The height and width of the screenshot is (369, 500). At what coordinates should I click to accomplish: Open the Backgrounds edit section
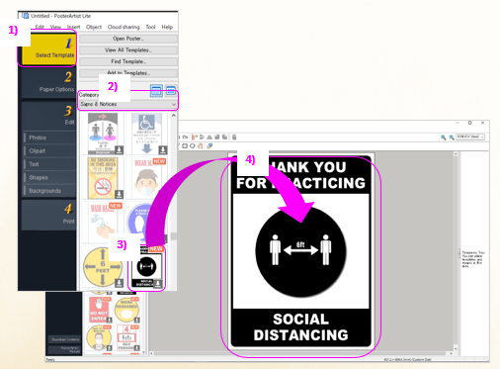click(49, 191)
